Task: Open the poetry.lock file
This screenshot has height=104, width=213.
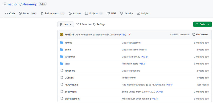Action: (x=71, y=92)
